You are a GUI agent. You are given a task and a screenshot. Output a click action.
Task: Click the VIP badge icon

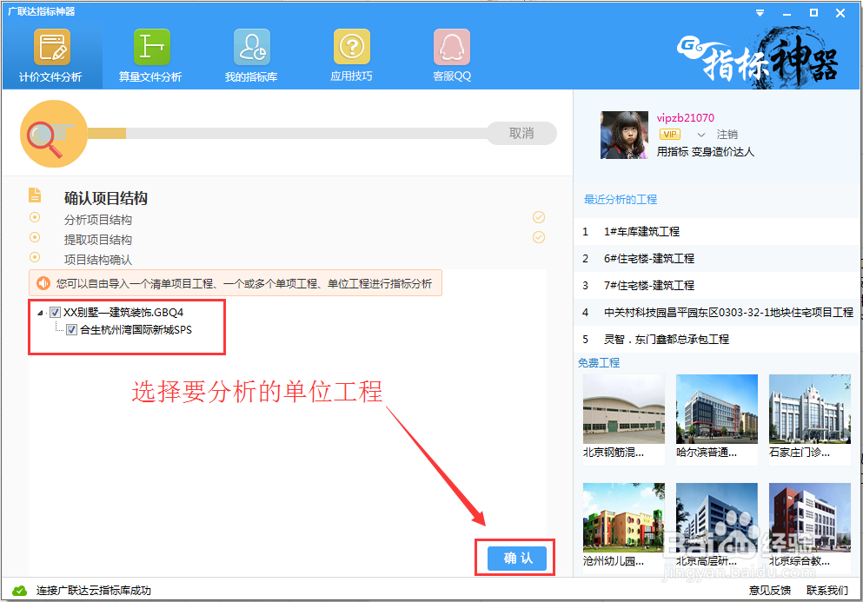click(x=670, y=135)
